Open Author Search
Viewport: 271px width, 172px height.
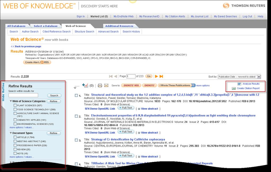30,31
